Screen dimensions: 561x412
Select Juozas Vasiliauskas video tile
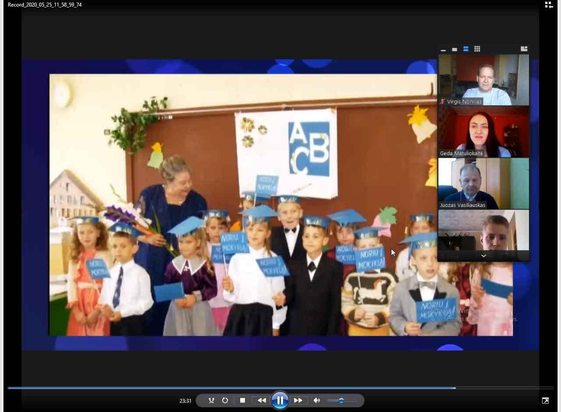(483, 183)
